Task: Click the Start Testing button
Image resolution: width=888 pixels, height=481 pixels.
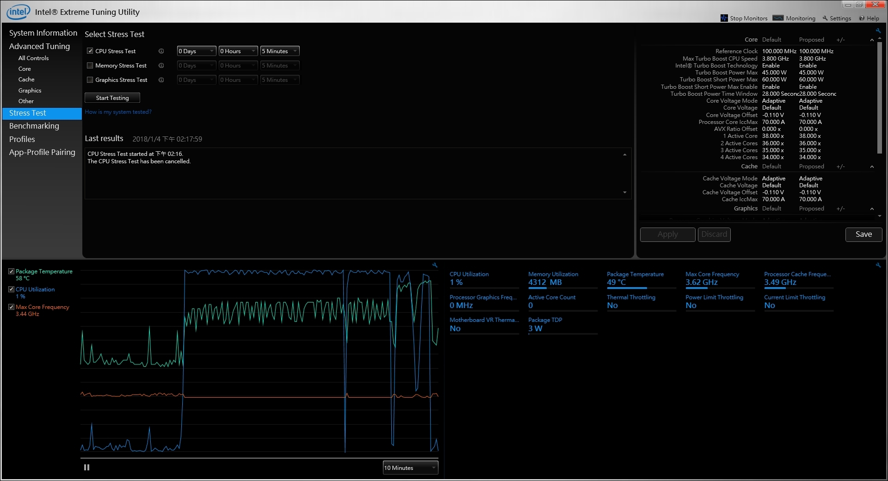Action: (x=112, y=98)
